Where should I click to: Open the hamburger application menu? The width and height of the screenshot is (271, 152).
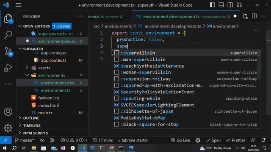(x=18, y=5)
